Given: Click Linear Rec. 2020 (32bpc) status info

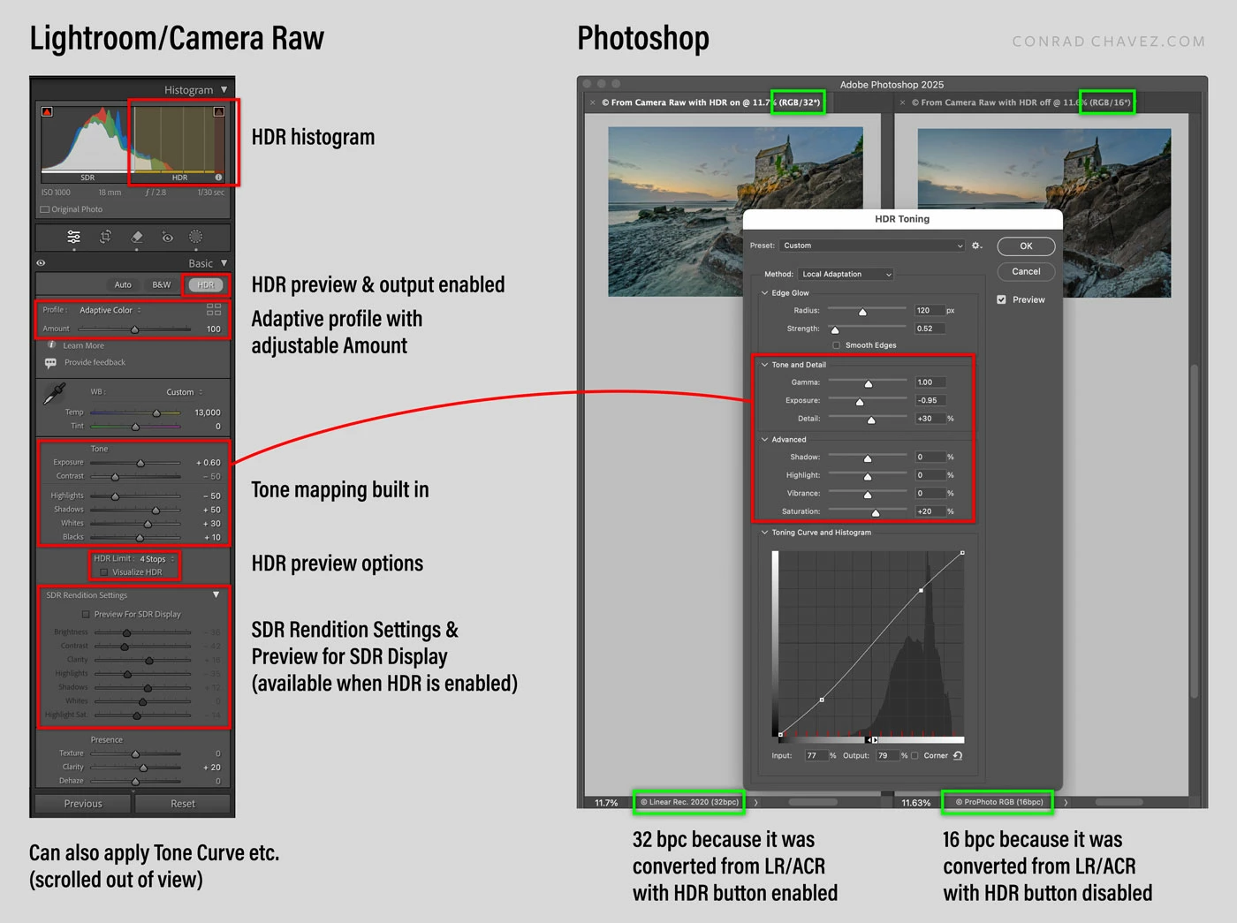Looking at the screenshot, I should 689,802.
